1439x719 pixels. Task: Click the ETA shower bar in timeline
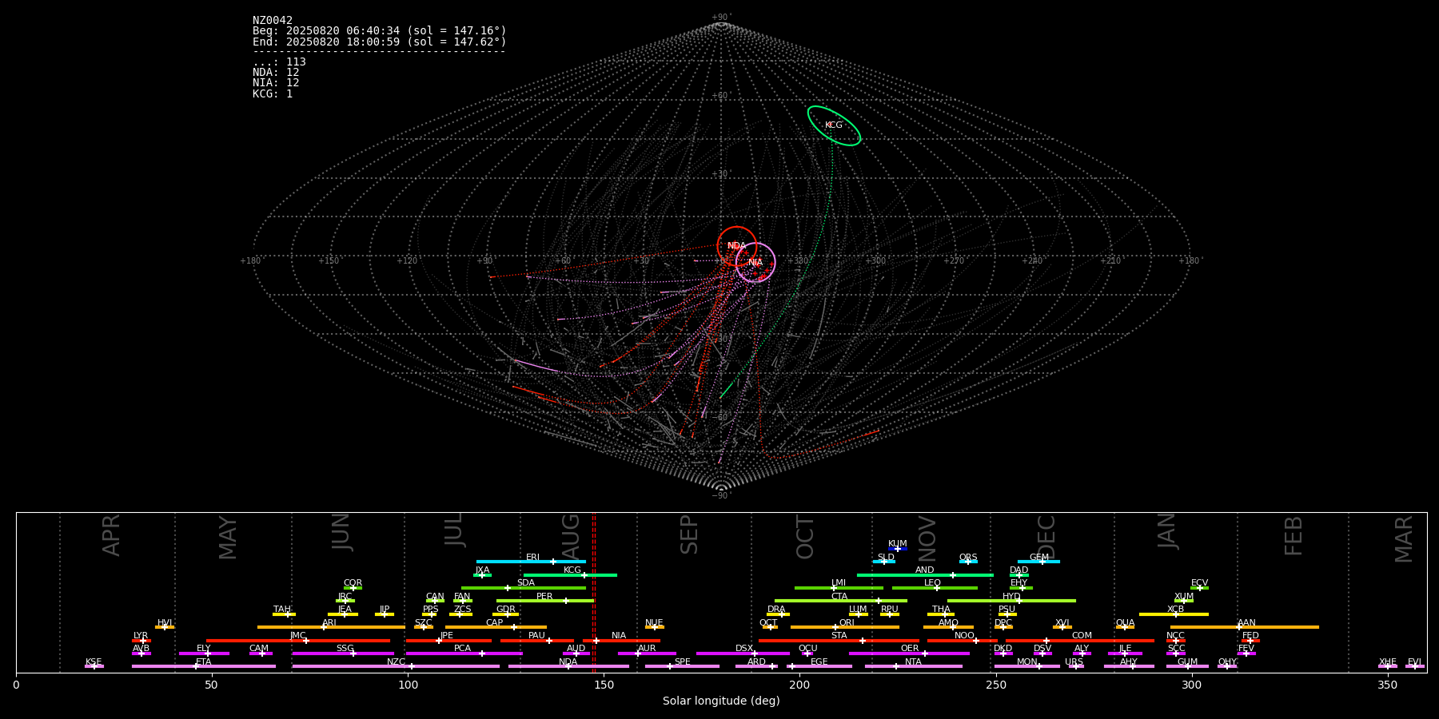coord(204,666)
